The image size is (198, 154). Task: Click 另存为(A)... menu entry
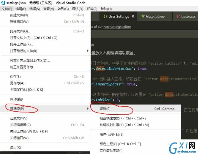coord(45,83)
